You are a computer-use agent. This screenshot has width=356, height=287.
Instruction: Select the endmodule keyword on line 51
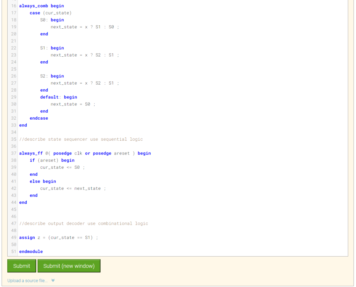pyautogui.click(x=31, y=251)
